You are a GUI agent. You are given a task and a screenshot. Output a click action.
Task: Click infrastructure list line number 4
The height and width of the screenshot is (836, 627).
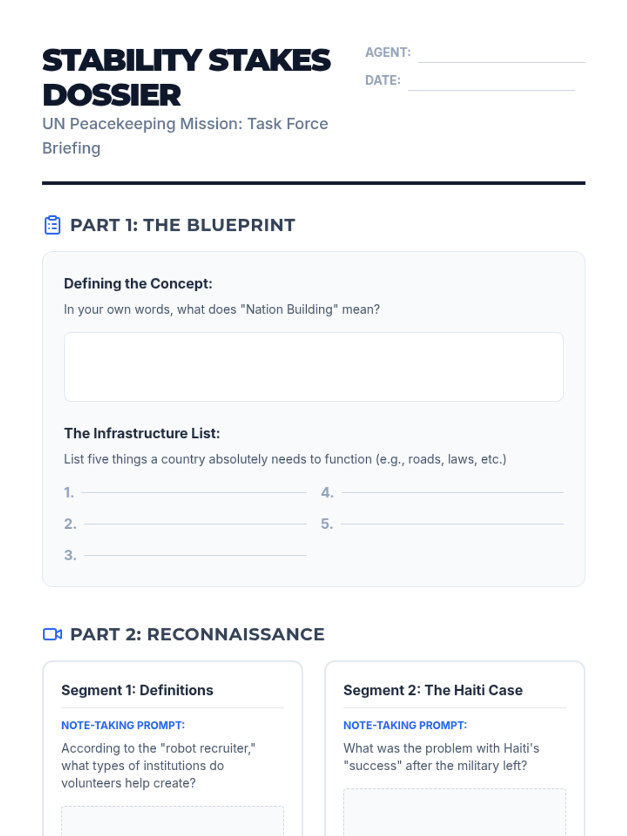pyautogui.click(x=452, y=491)
